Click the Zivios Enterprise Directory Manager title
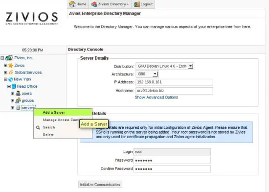 pyautogui.click(x=105, y=13)
